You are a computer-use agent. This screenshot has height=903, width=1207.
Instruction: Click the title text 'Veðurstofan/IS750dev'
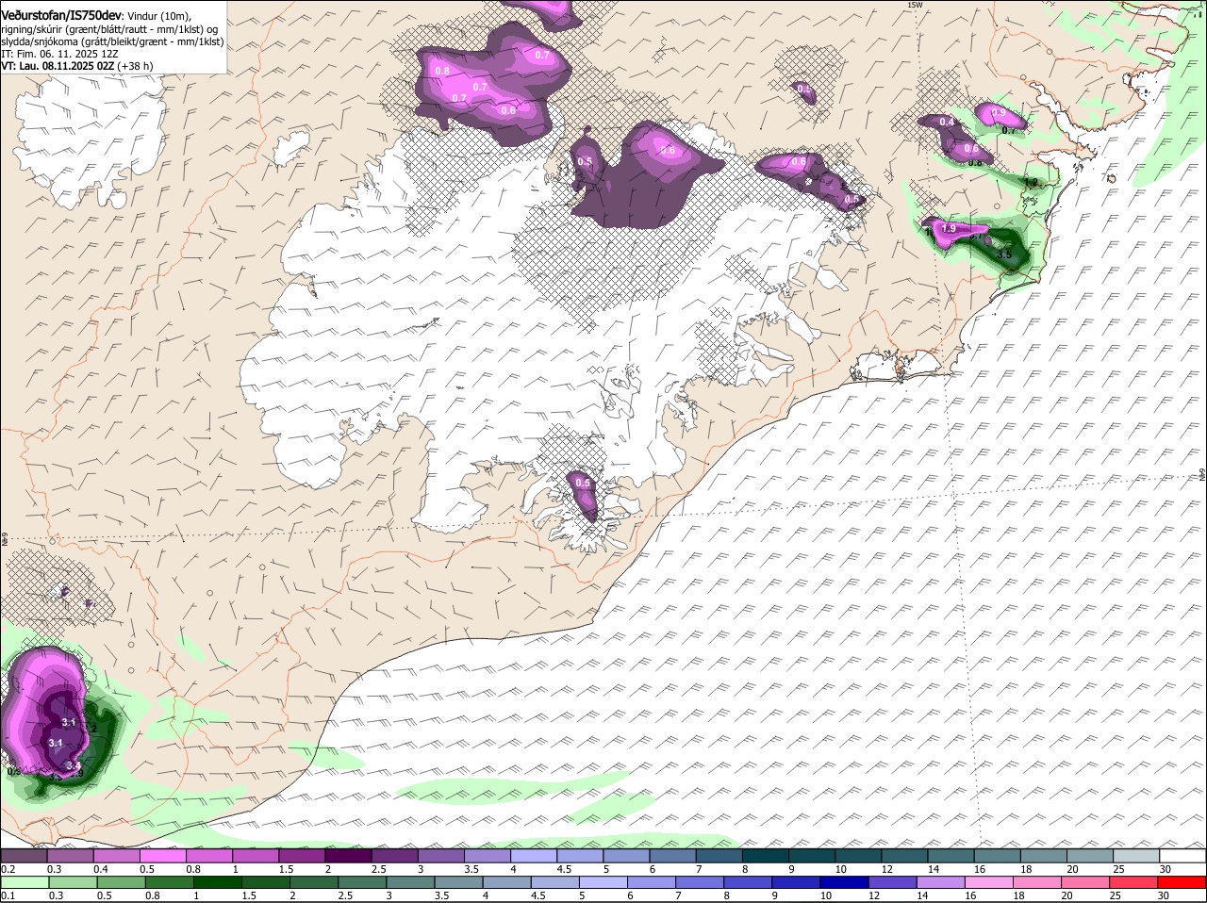pyautogui.click(x=61, y=16)
